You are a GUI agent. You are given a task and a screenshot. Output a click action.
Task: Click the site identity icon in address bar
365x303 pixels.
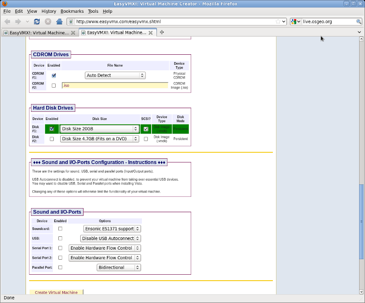pos(71,21)
